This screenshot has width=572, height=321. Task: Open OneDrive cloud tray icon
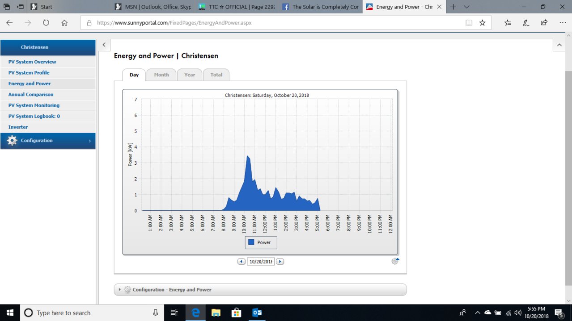click(x=488, y=313)
